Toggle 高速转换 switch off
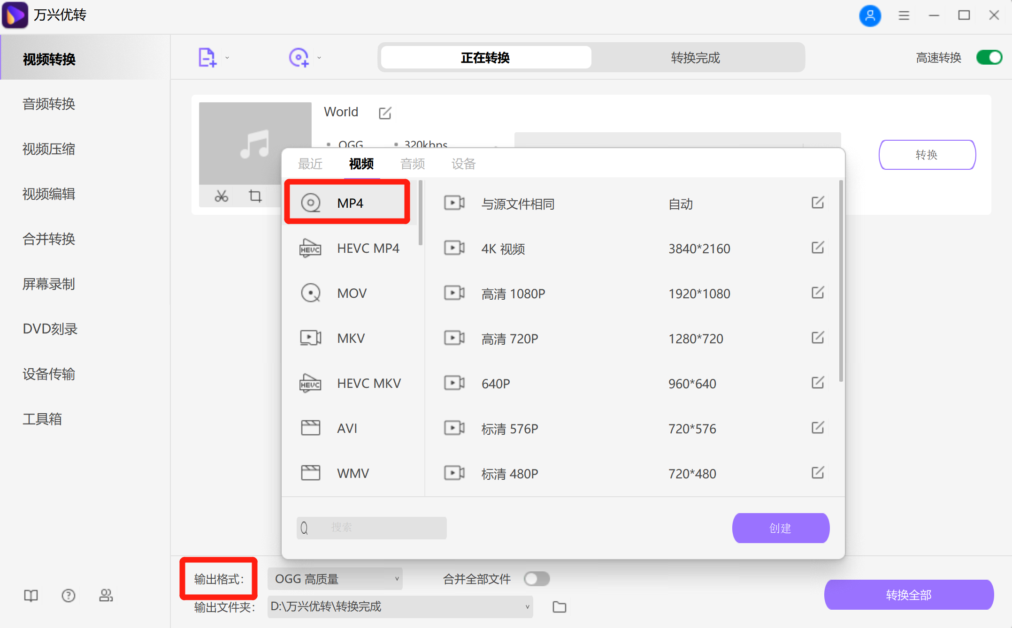Image resolution: width=1012 pixels, height=628 pixels. pos(989,58)
